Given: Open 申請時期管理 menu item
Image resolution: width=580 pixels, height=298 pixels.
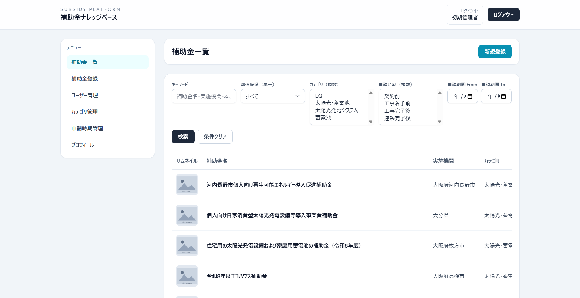Looking at the screenshot, I should click(x=108, y=128).
